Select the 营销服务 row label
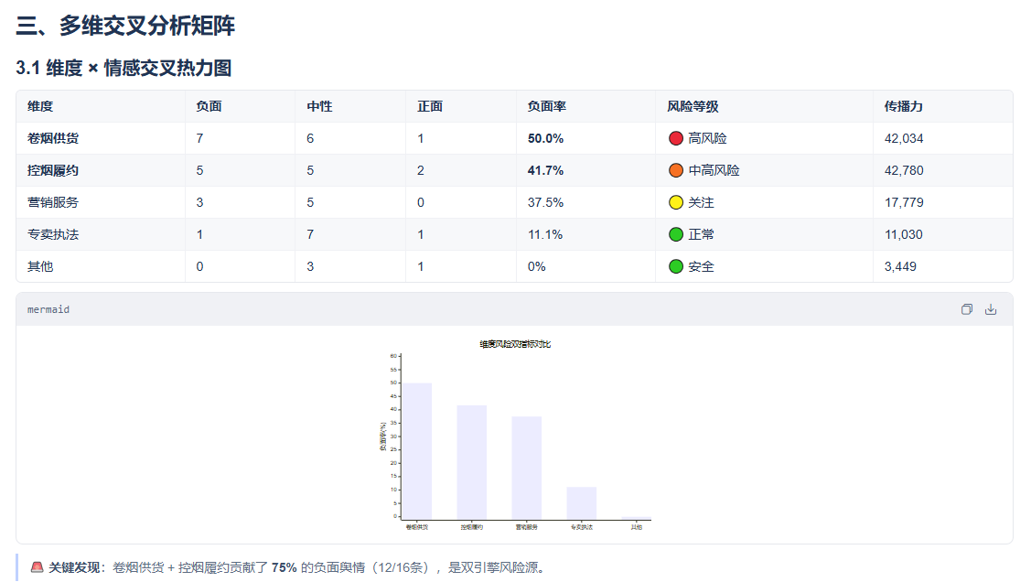The width and height of the screenshot is (1031, 582). pyautogui.click(x=53, y=202)
